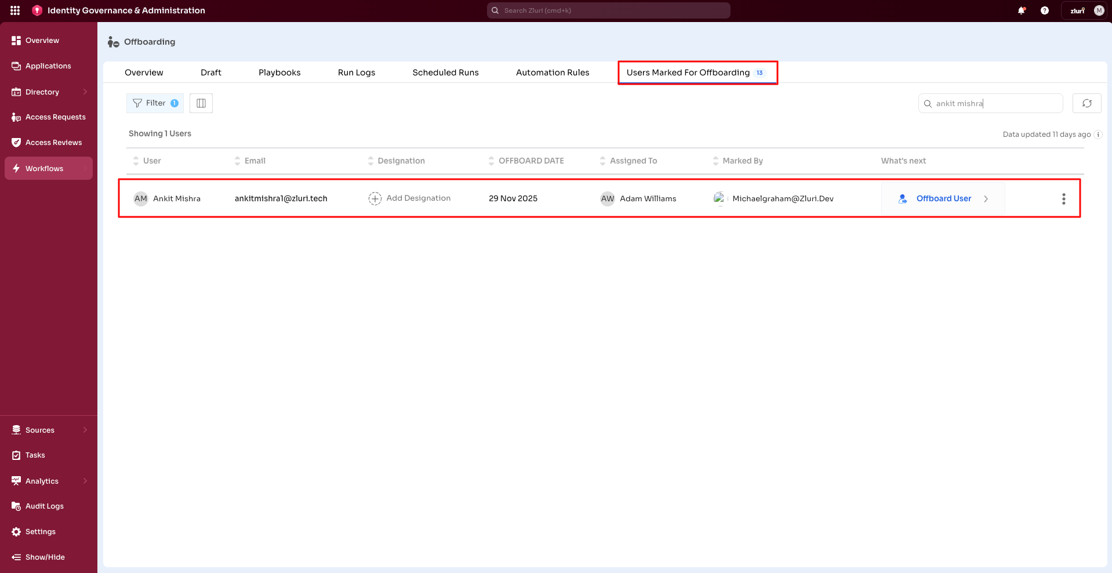Click the Workflows lightning bolt icon
Screen dimensions: 1112x573
click(x=16, y=169)
